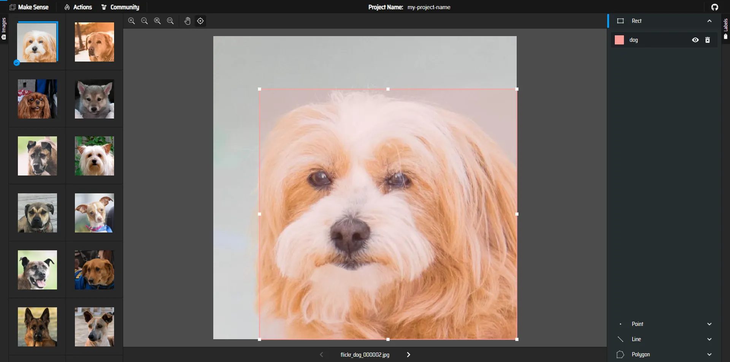Click the Line tool icon
The height and width of the screenshot is (362, 730).
(620, 339)
